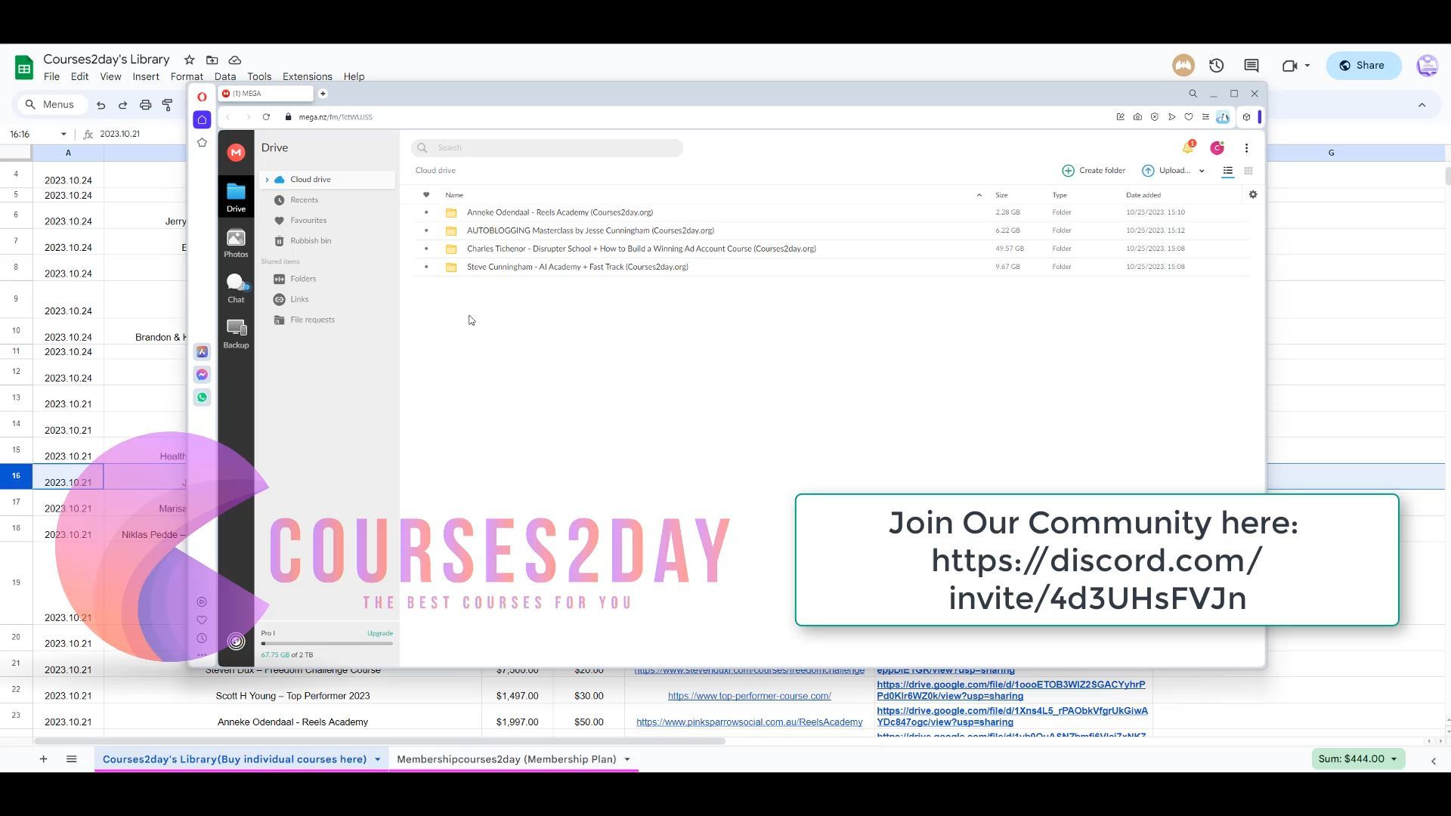Open the MEGA Chat section
1451x816 pixels.
click(236, 288)
